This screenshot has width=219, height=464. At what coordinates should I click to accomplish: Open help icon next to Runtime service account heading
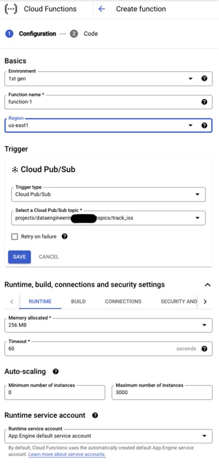(95, 415)
